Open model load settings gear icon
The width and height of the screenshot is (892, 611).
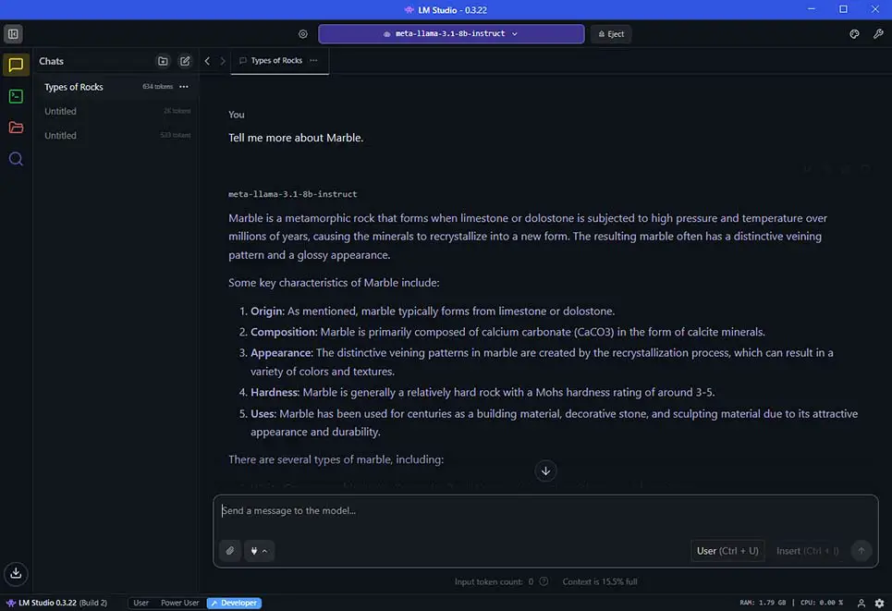303,34
